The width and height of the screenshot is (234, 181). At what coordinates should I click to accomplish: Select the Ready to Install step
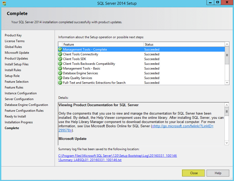[x=15, y=116]
